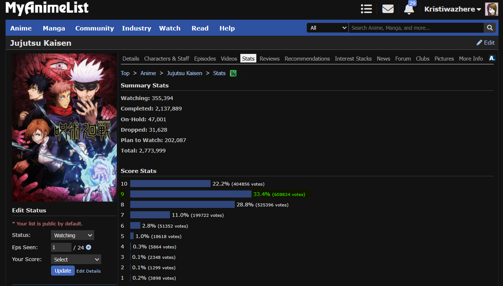Switch to the News tab
This screenshot has width=503, height=286.
[x=384, y=59]
